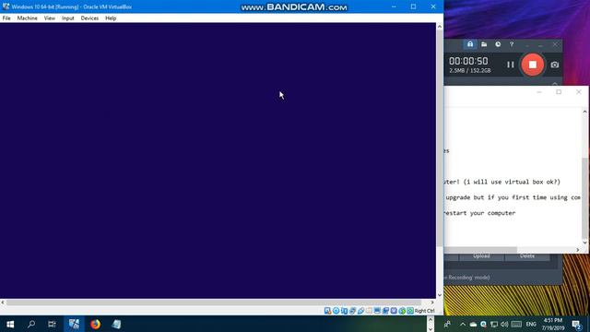Click the Notepad horizontal scrollbar thumb
This screenshot has height=332, width=590.
pos(480,250)
